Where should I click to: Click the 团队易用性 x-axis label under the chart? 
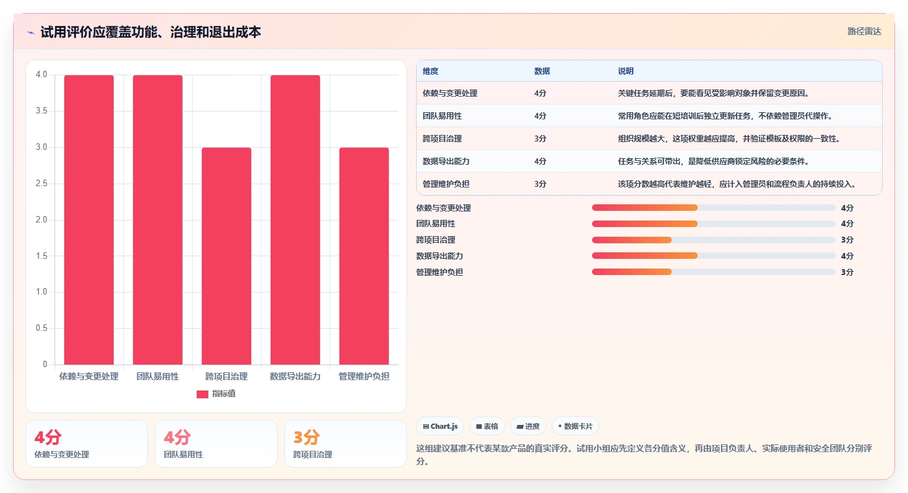tap(158, 376)
